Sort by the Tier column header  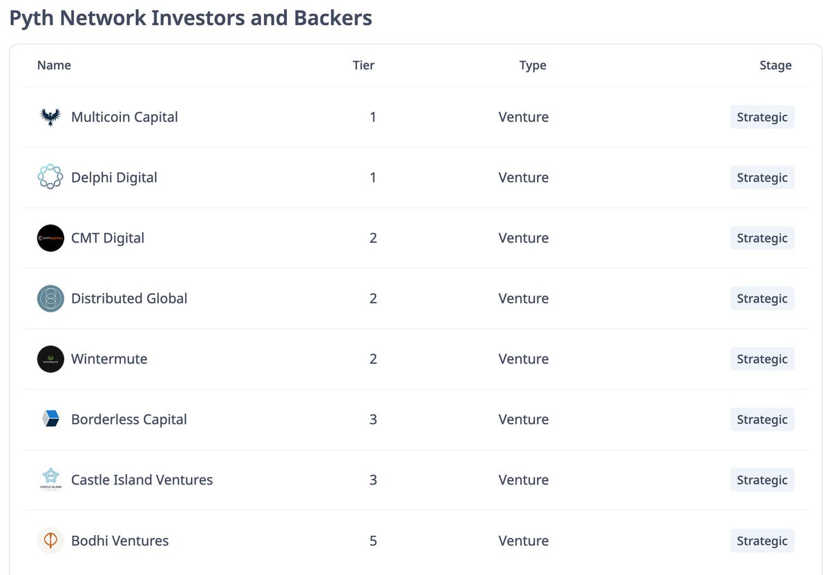tap(363, 65)
